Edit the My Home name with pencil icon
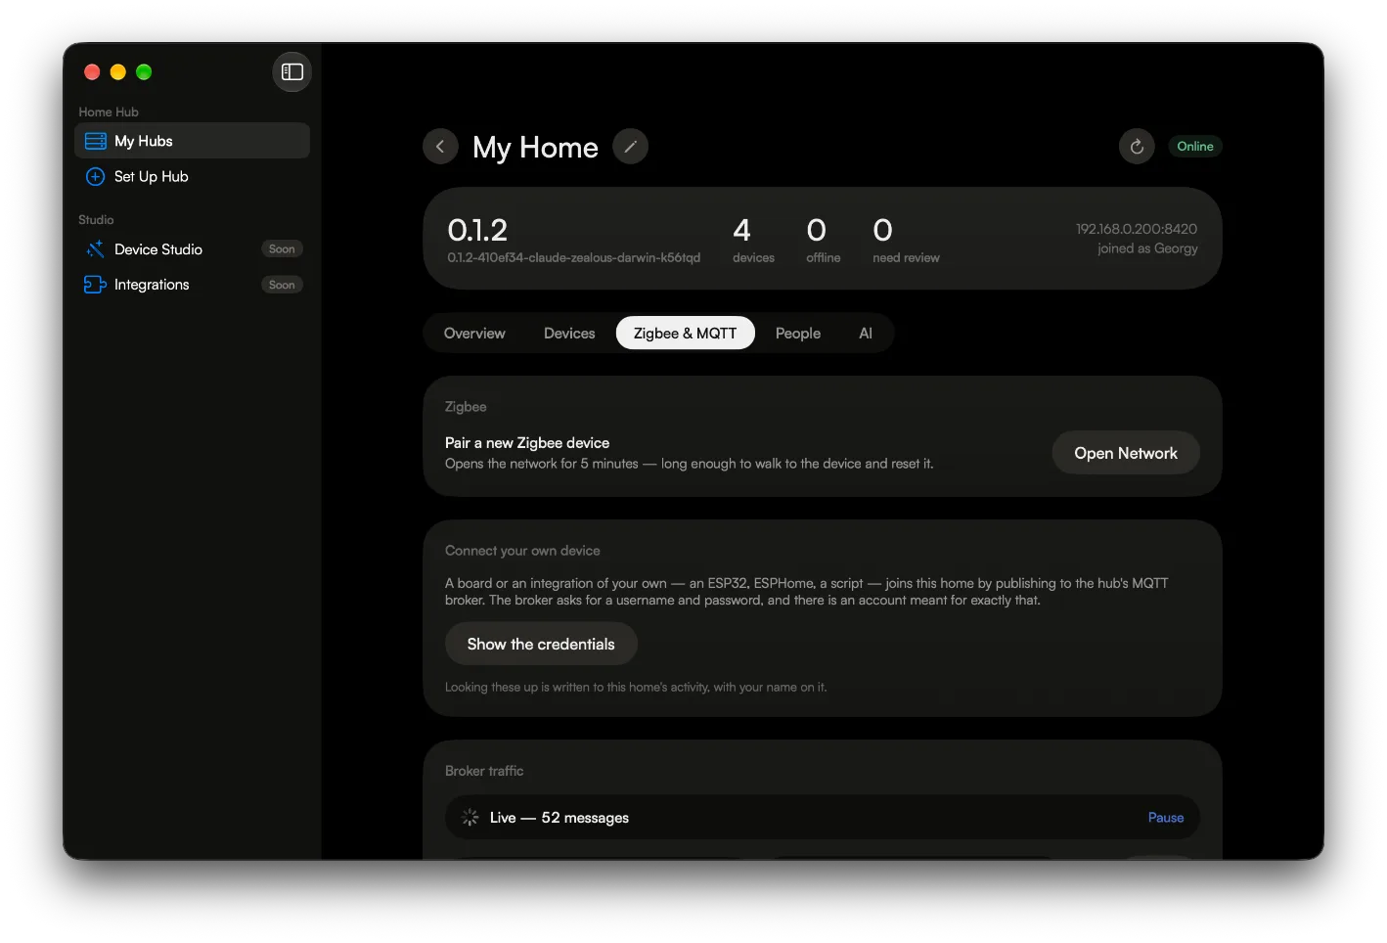 coord(630,147)
